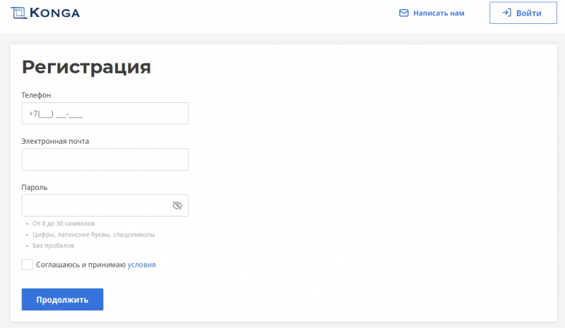Click the "От 8 до 30 символов" hint
This screenshot has height=328, width=565.
[x=64, y=223]
